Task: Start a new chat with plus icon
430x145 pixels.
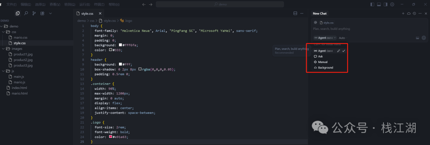Action: [403, 13]
